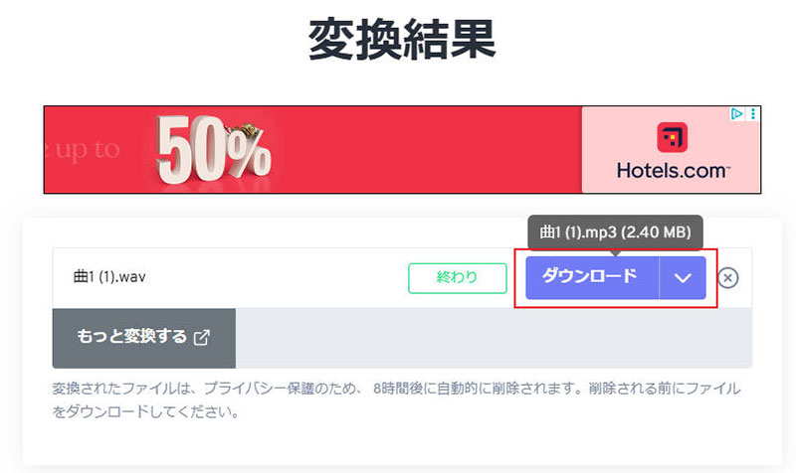Click the 変換結果 page heading
Screen dimensions: 796x473
(402, 42)
